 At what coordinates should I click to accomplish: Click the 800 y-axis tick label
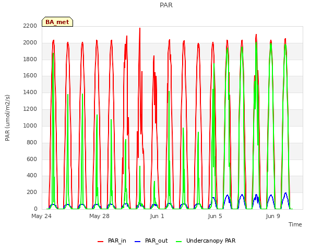pos(32,142)
